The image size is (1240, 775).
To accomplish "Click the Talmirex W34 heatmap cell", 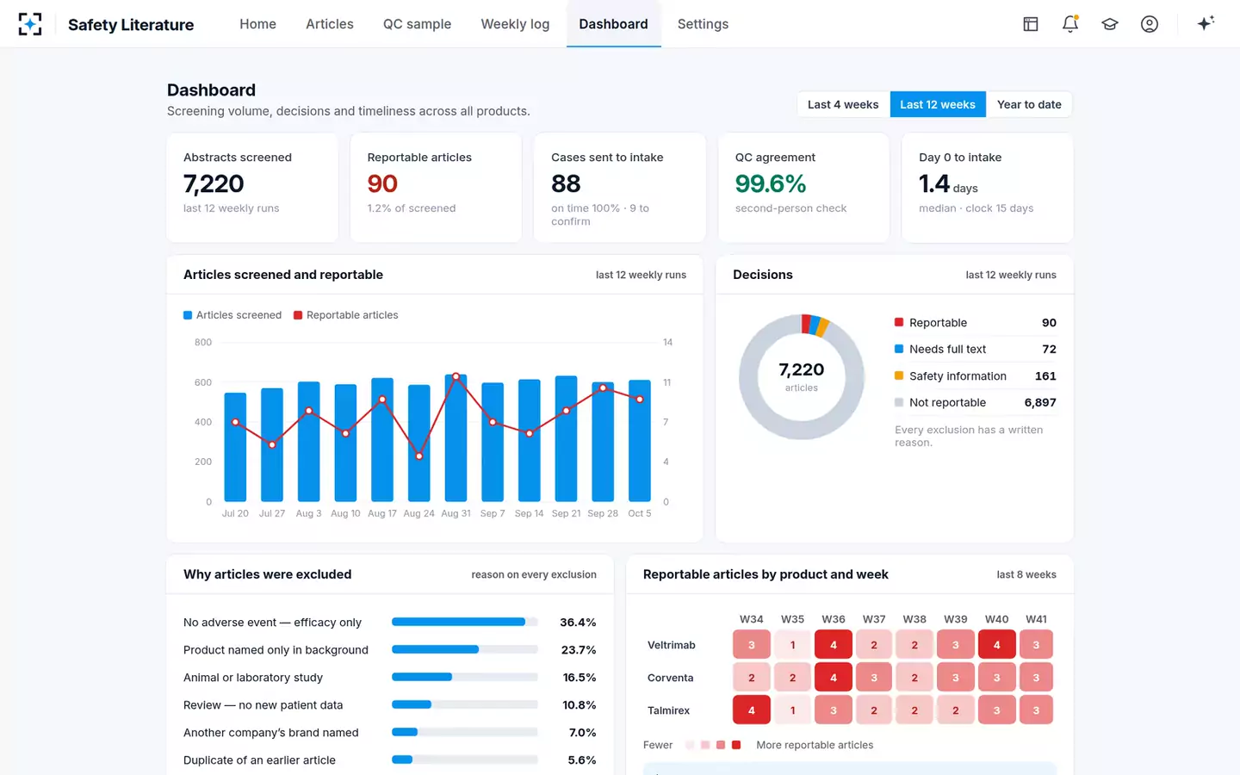I will click(x=752, y=710).
